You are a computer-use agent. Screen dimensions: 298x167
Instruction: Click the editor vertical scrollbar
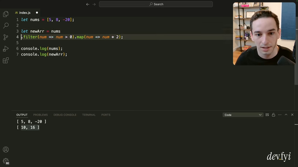[x=296, y=50]
